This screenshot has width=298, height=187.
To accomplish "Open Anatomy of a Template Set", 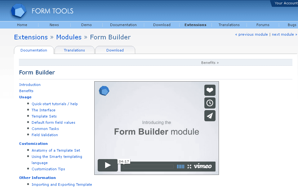I will [56, 150].
